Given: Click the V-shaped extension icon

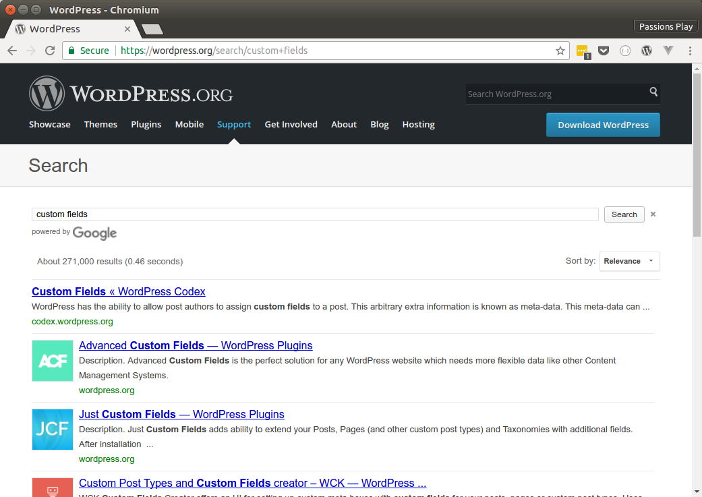Looking at the screenshot, I should (x=668, y=51).
